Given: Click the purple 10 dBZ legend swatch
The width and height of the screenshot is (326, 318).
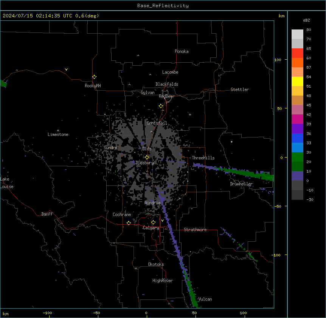Looking at the screenshot, I should point(297,176).
